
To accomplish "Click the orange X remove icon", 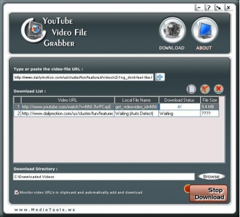I will pos(205,89).
